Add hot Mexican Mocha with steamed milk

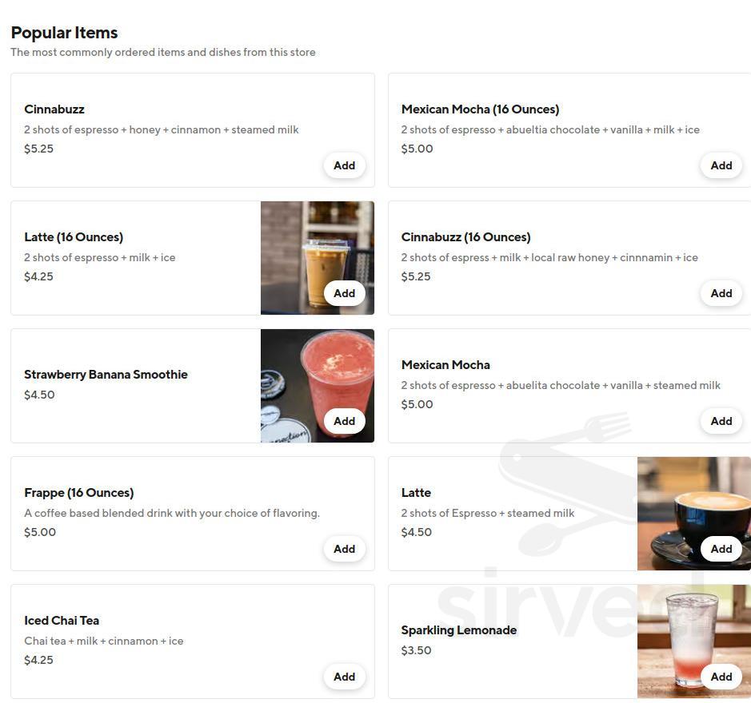point(721,421)
